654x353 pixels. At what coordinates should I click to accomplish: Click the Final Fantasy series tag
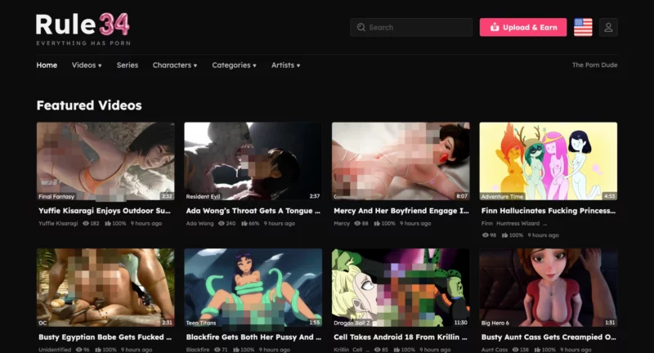pos(56,196)
